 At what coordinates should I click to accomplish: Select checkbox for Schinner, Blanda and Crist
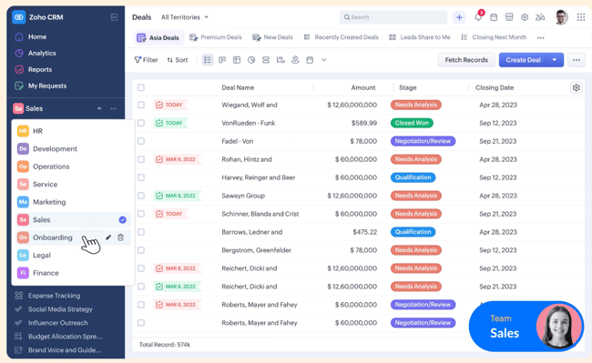pyautogui.click(x=141, y=214)
